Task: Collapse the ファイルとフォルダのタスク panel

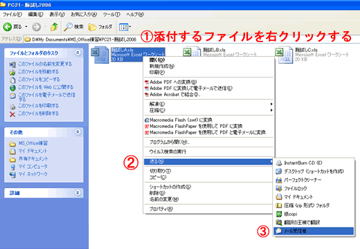Action: pyautogui.click(x=78, y=53)
